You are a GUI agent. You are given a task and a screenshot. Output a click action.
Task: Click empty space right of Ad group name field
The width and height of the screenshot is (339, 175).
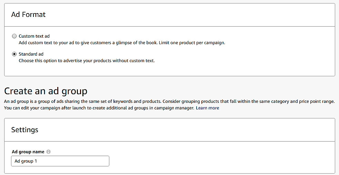221,161
